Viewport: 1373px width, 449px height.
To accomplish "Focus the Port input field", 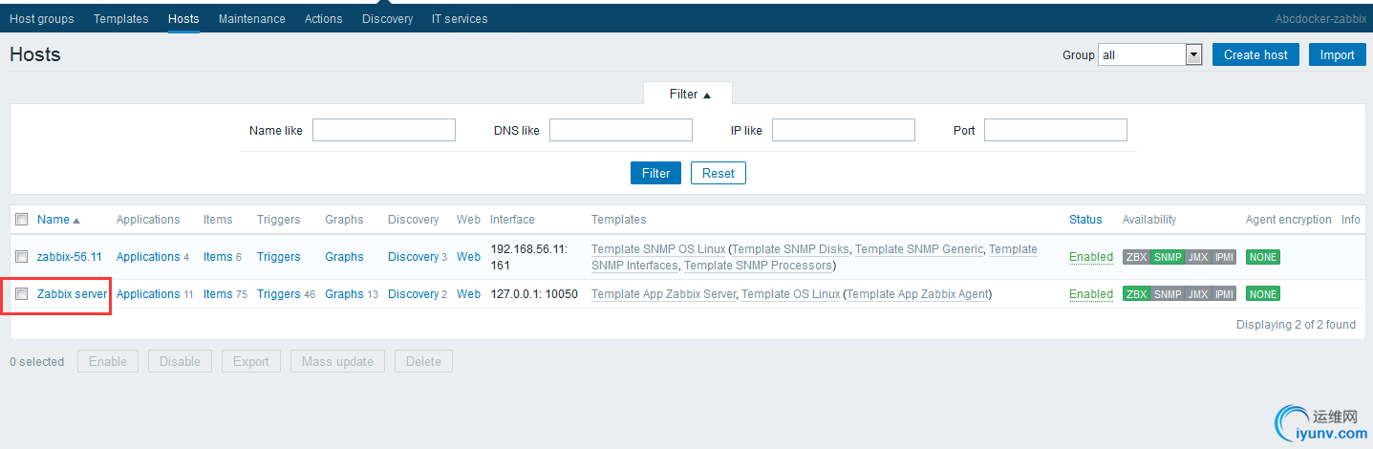I will [x=1056, y=130].
